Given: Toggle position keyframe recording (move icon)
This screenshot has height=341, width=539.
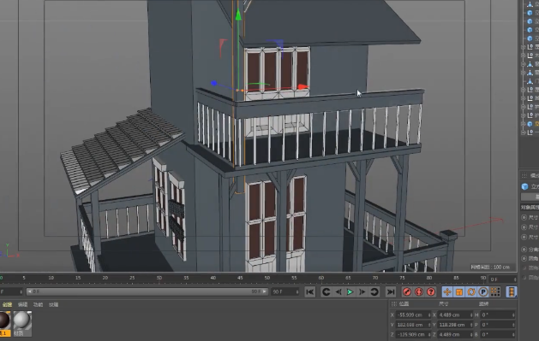Looking at the screenshot, I should 447,292.
